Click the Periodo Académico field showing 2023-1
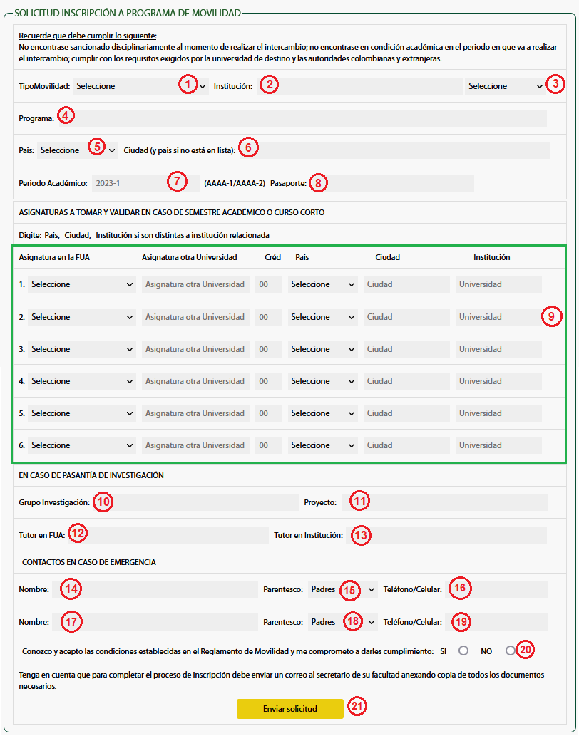The height and width of the screenshot is (736, 579). pyautogui.click(x=146, y=183)
